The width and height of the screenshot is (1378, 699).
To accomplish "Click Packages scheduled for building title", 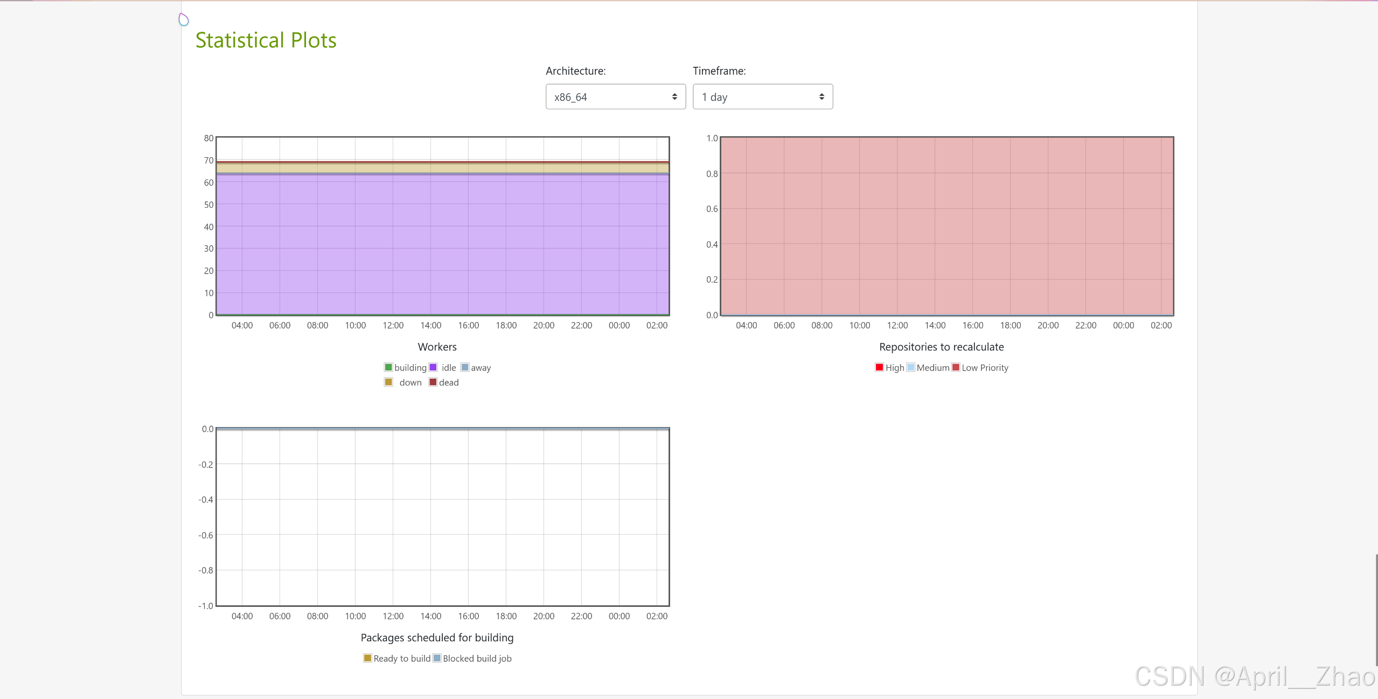I will pos(437,638).
